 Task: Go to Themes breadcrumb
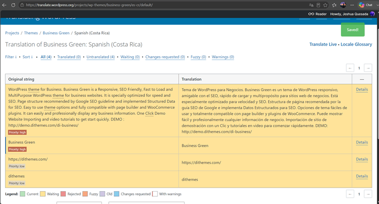tap(31, 33)
